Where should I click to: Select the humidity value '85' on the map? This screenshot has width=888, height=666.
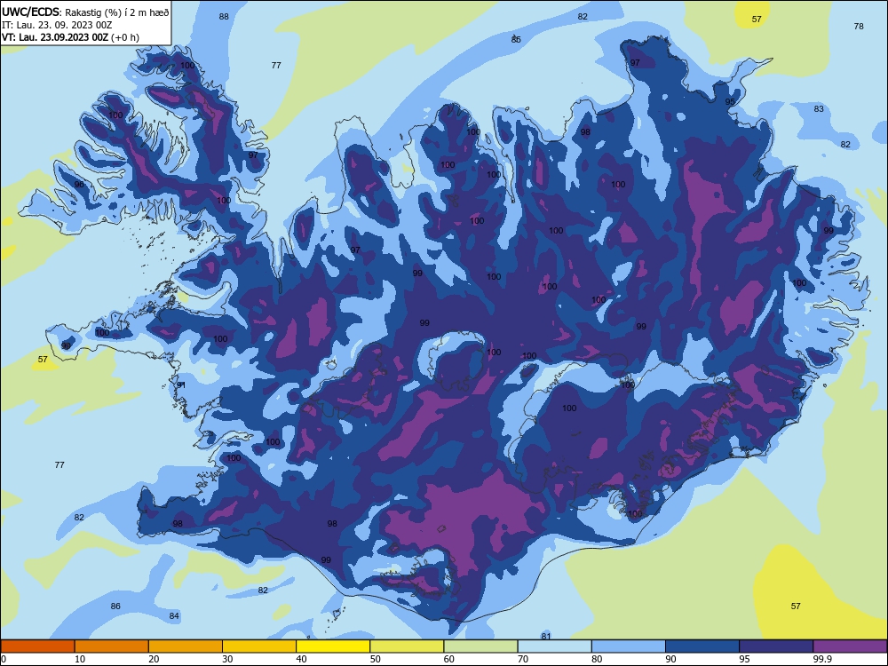516,39
